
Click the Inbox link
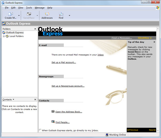pos(101,55)
